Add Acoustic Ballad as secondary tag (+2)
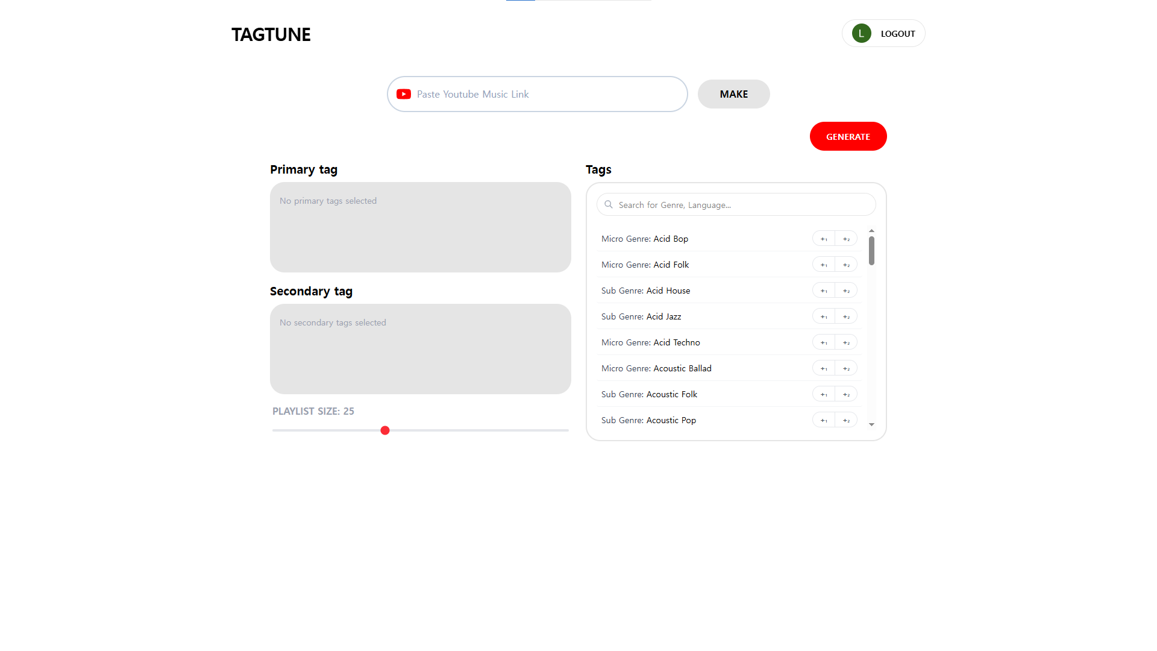This screenshot has width=1157, height=651. point(846,368)
